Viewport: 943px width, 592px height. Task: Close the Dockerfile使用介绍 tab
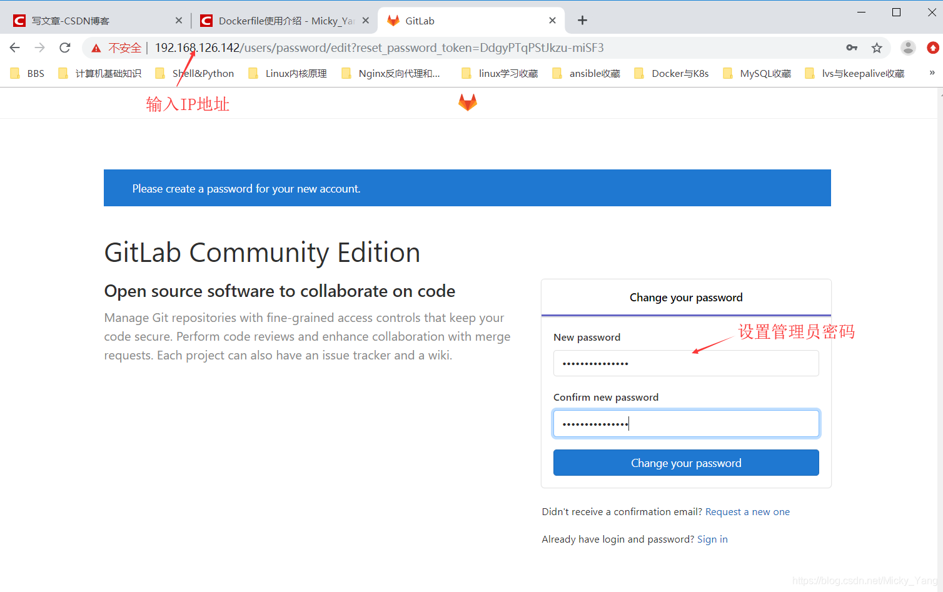coord(366,21)
